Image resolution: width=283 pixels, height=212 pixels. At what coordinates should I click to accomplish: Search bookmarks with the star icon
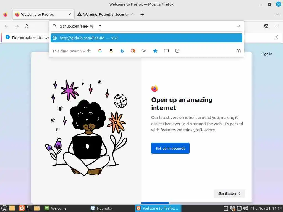coord(155,51)
